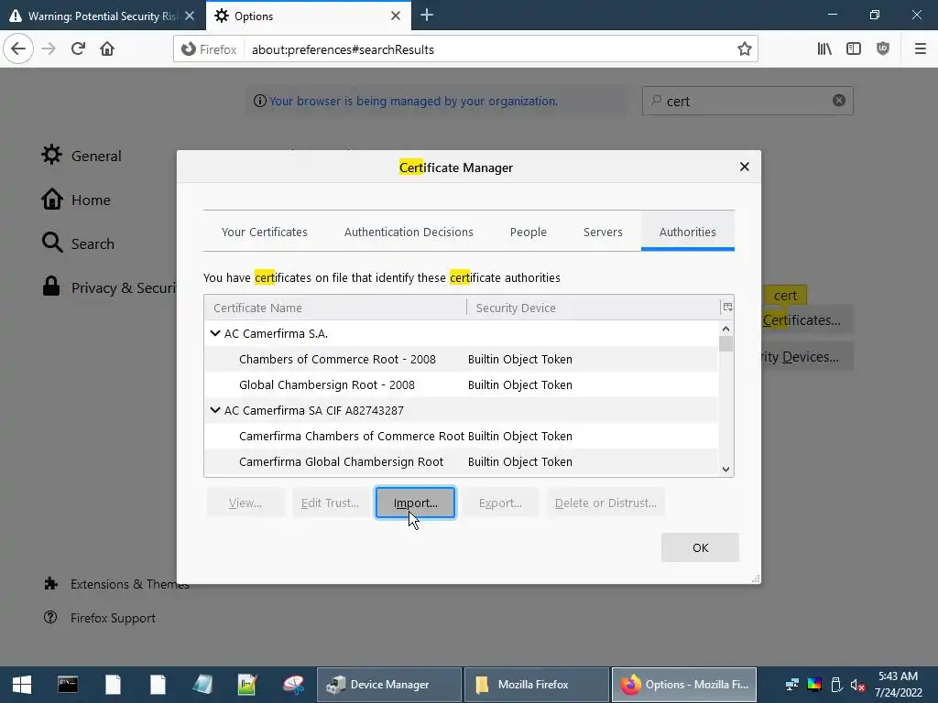Collapse the AC Camerfirma S.A. group
Screen dimensions: 938x703
(215, 333)
